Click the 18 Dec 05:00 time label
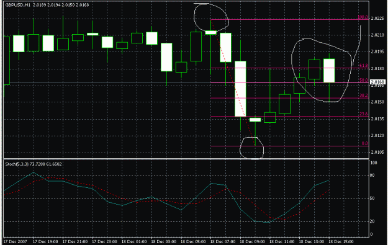The image size is (388, 245). (x=193, y=241)
